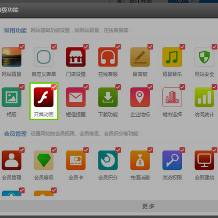Toggle the checkmark on 留言板
The height and width of the screenshot is (218, 218).
[x=150, y=47]
